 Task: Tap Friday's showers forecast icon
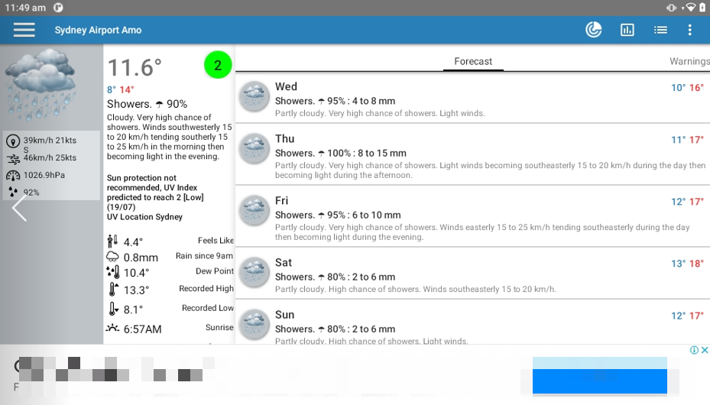pyautogui.click(x=254, y=210)
